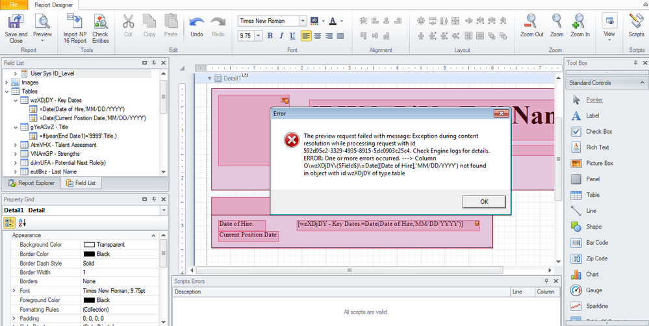The image size is (649, 326).
Task: Click the Check Entities icon
Action: pos(100,22)
